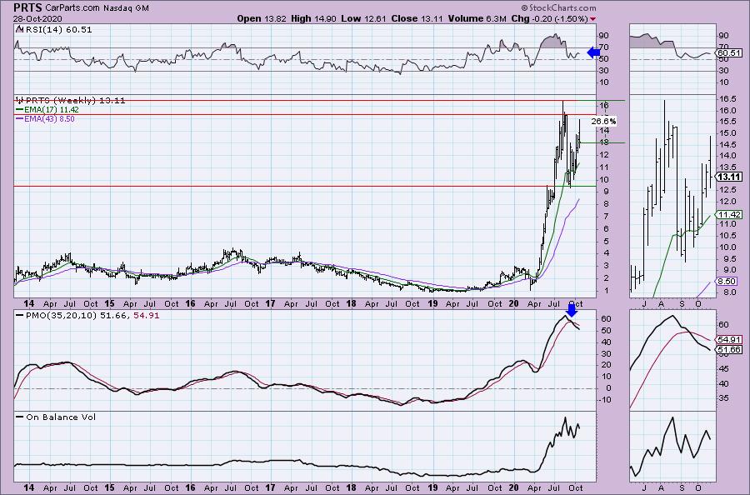
Task: Click the On Balance Vol label
Action: point(61,417)
